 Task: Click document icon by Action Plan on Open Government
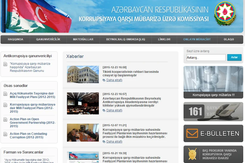5,119
